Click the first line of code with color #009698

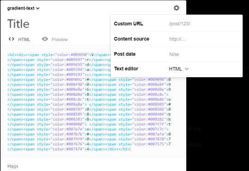point(59,55)
